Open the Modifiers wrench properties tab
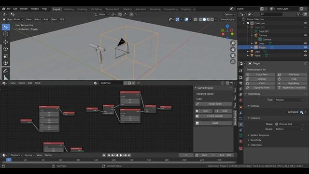Screen dimensions: 309x174 pyautogui.click(x=241, y=113)
